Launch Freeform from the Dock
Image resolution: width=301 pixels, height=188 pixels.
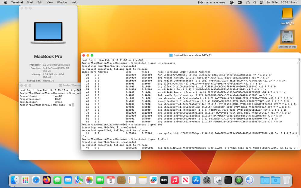(x=154, y=180)
